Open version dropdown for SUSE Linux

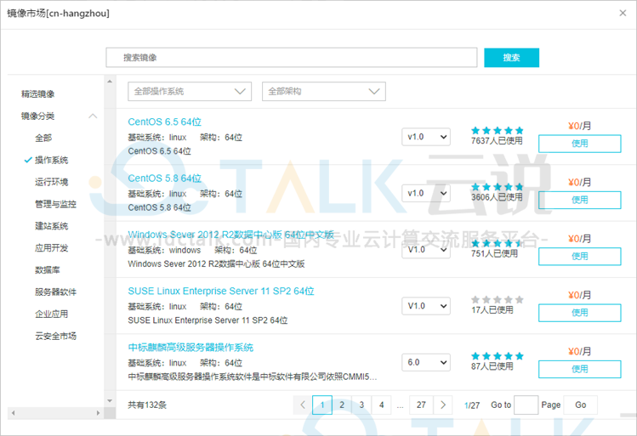point(426,306)
